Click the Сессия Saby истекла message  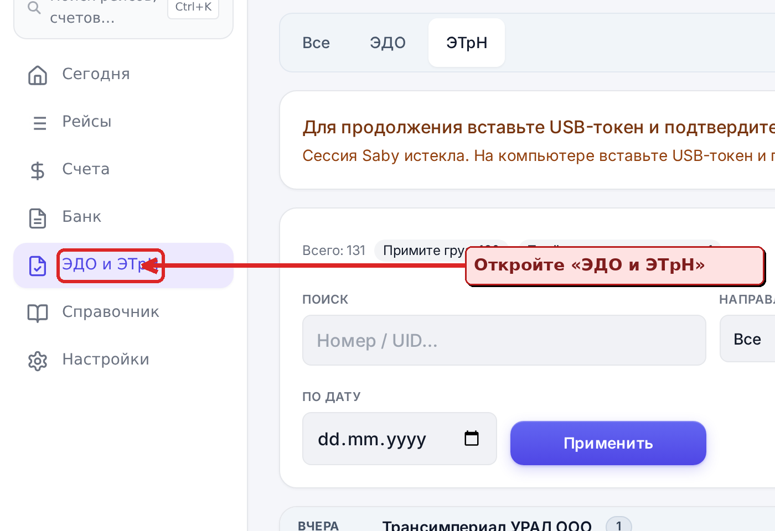pyautogui.click(x=539, y=156)
